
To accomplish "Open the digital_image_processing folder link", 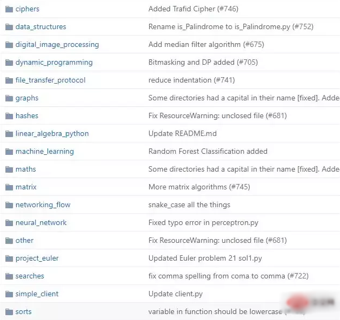I will pyautogui.click(x=57, y=45).
